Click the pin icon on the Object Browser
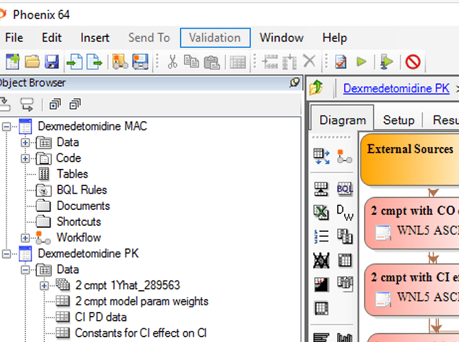The image size is (459, 342). pyautogui.click(x=295, y=83)
